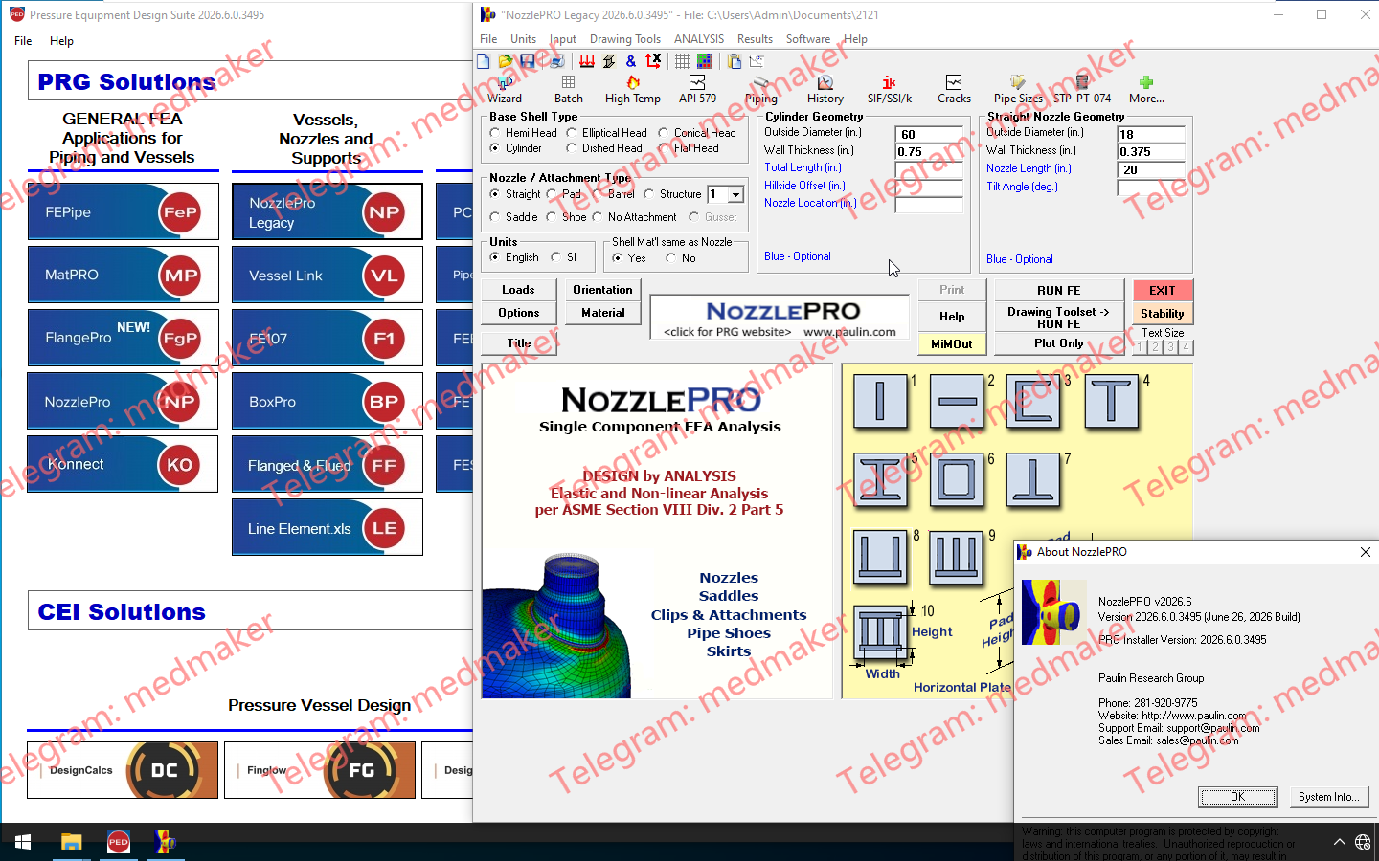The width and height of the screenshot is (1379, 861).
Task: Select the Elliptical Head radio button
Action: point(572,133)
